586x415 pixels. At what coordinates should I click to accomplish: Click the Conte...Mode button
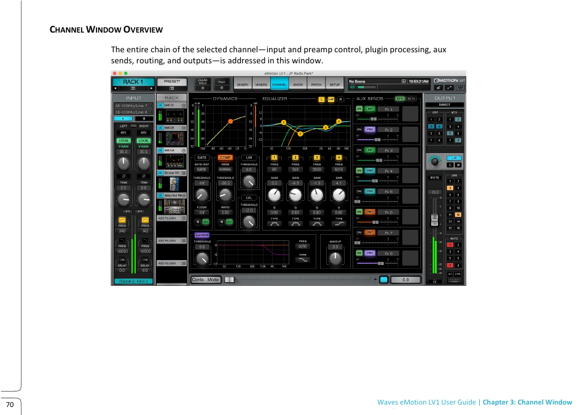206,280
